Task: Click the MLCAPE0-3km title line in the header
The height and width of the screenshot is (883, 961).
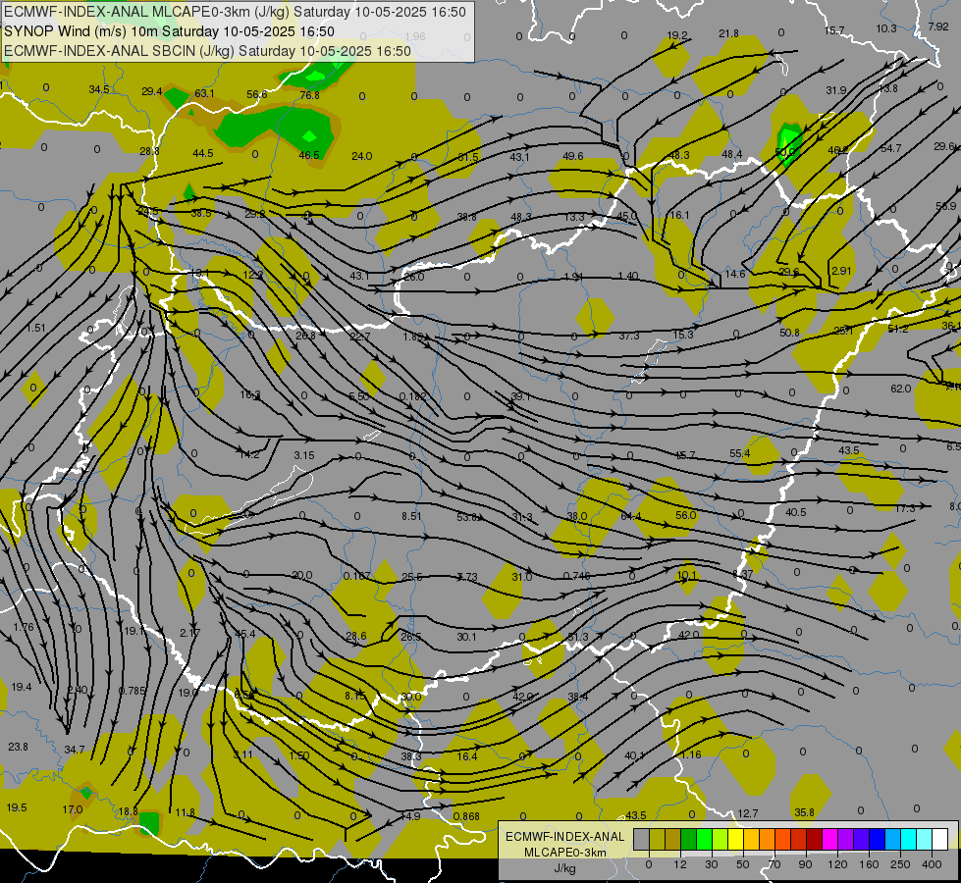Action: [x=235, y=12]
